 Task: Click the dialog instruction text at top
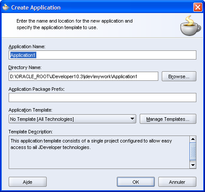74,24
